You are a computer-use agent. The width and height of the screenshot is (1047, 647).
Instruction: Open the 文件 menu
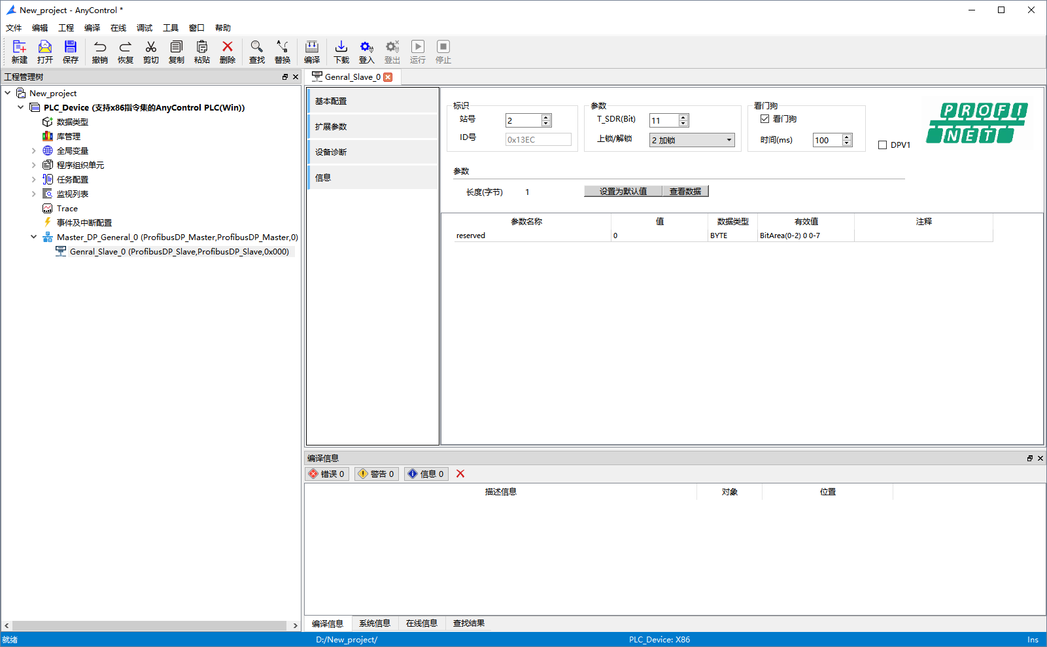click(14, 28)
